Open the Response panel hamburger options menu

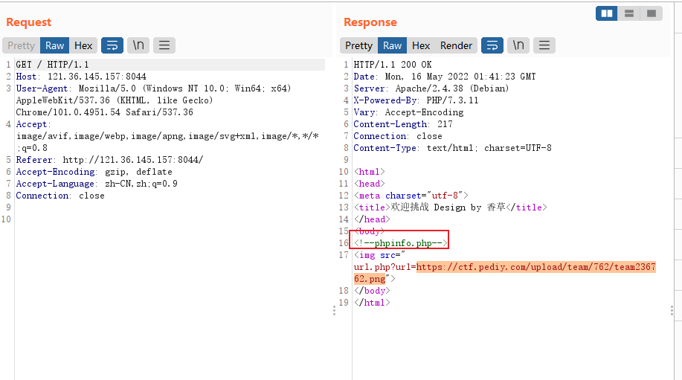(x=544, y=45)
